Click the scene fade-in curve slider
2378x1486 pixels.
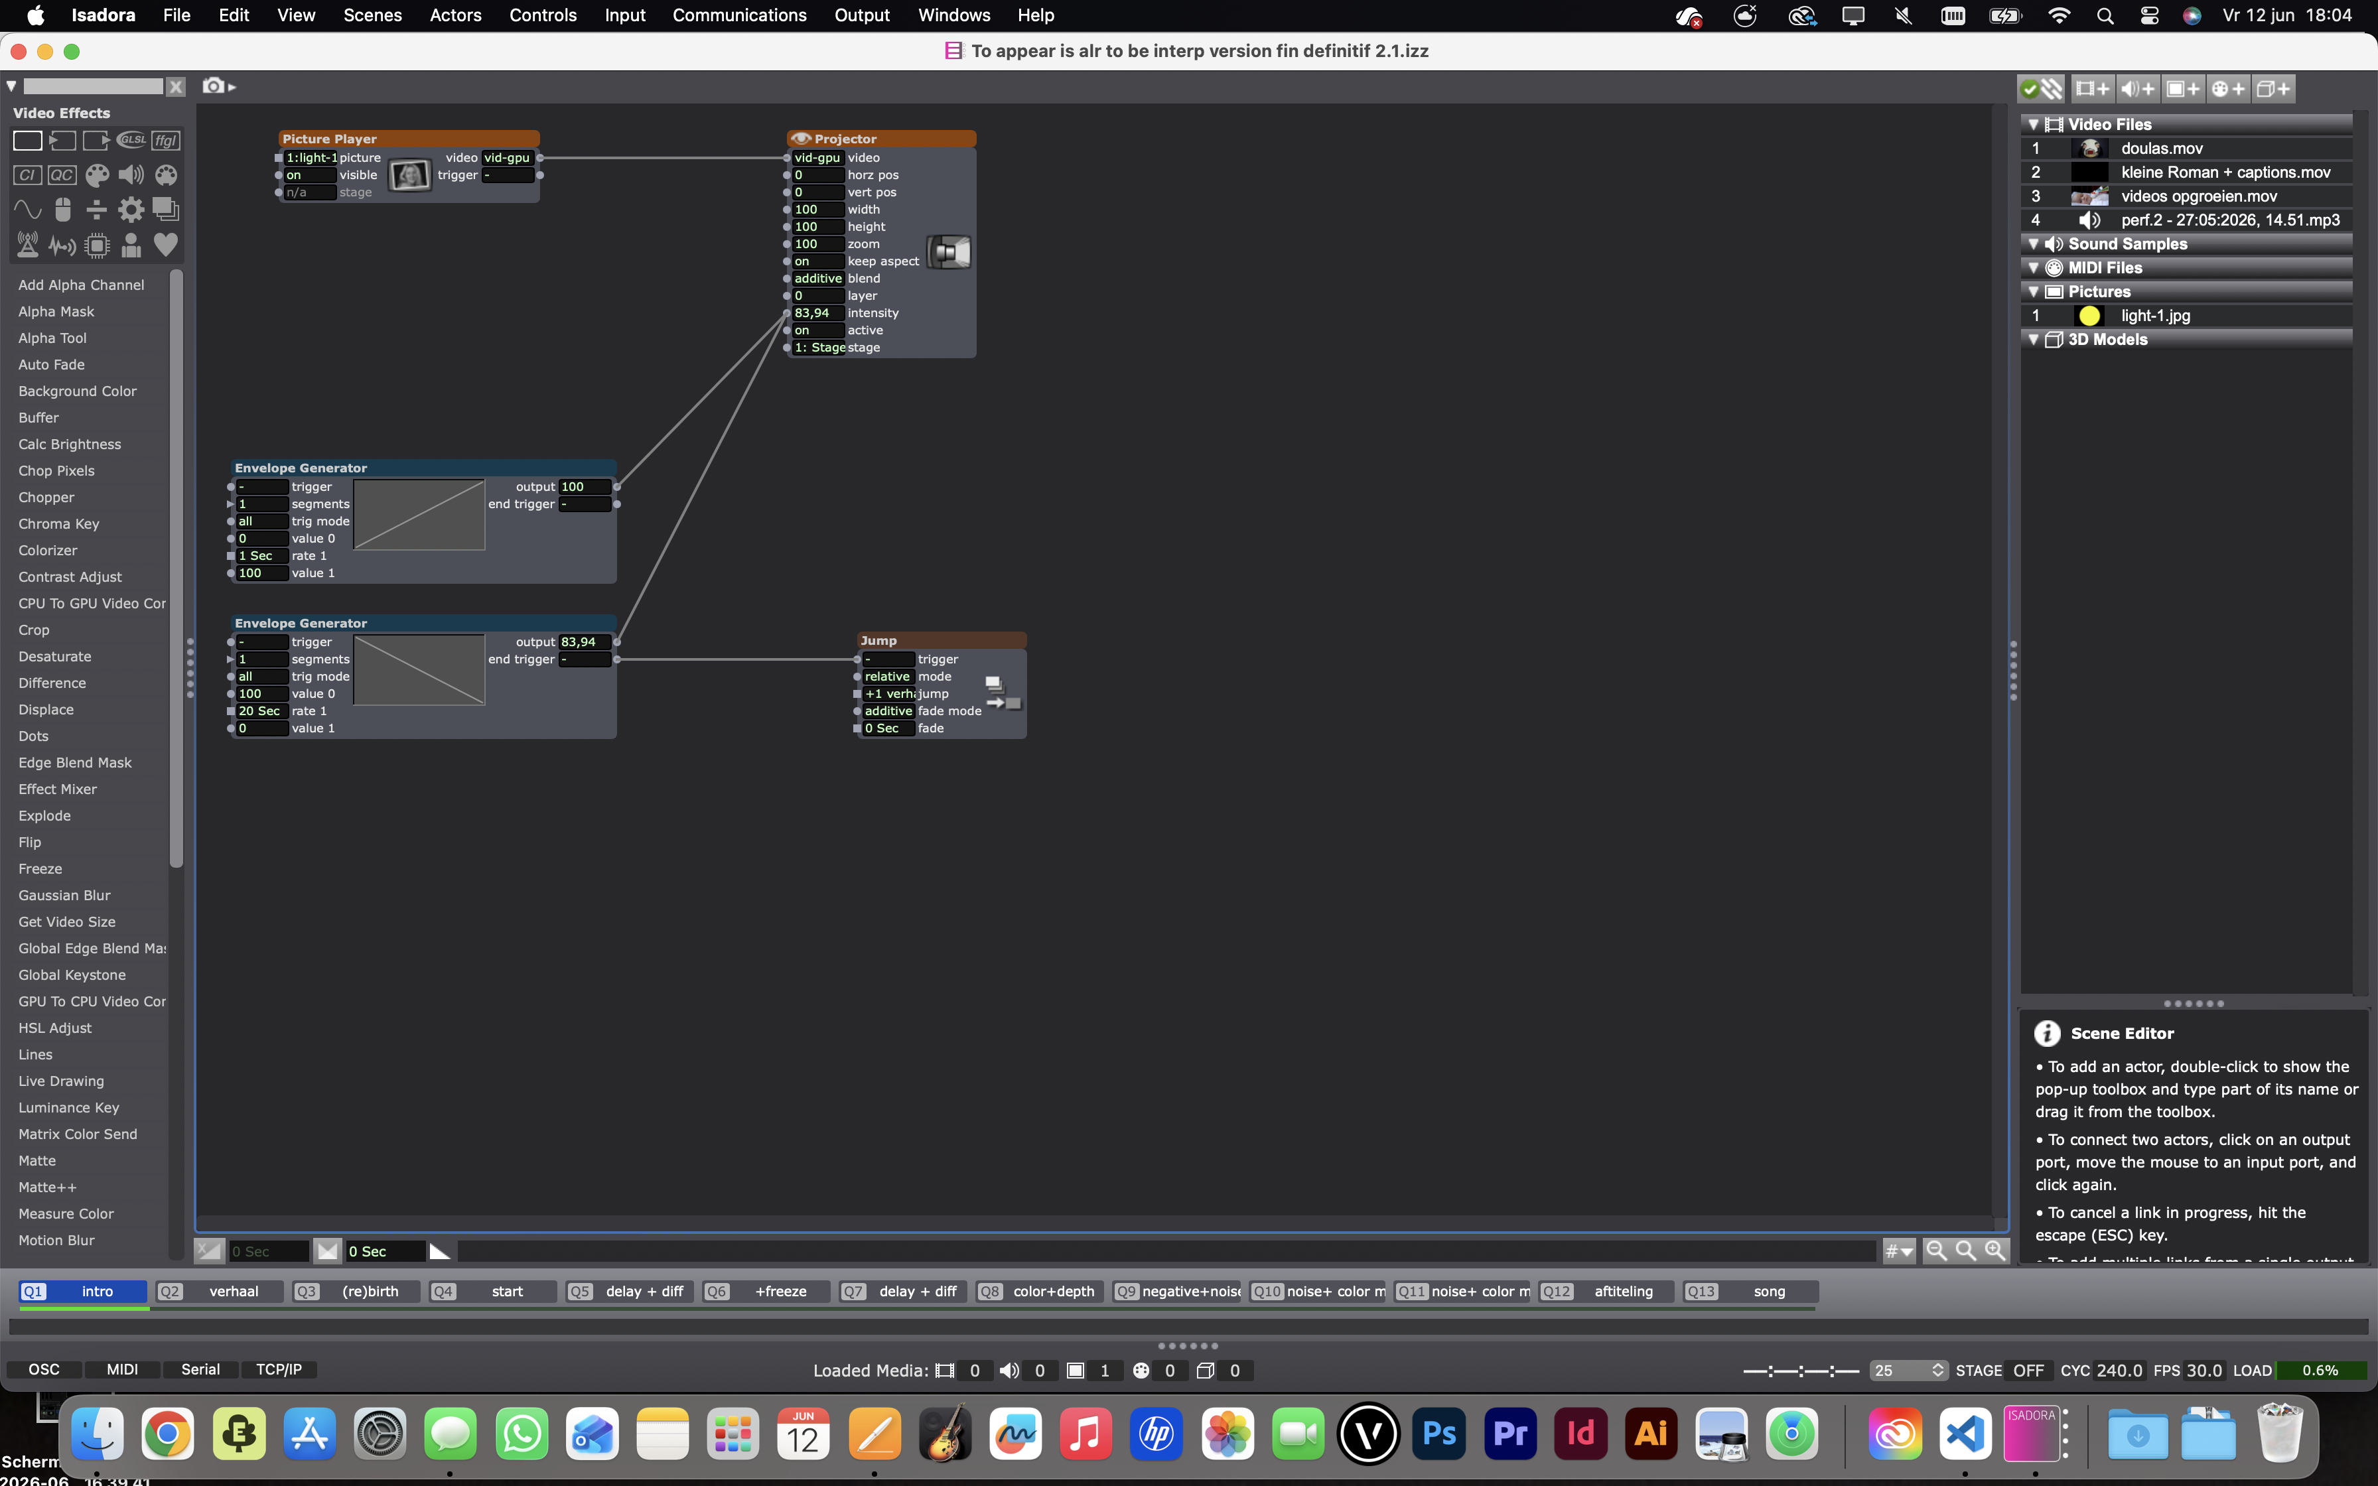[x=208, y=1250]
